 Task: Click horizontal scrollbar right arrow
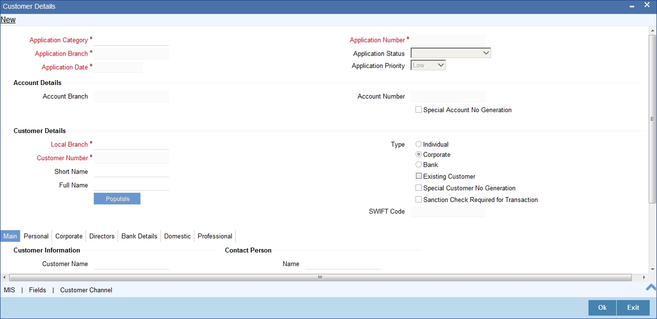click(x=644, y=278)
